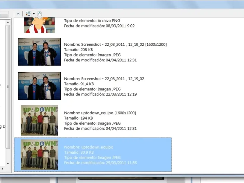This screenshot has height=183, width=244.
Task: Click name 'Screenshot - 22_03_2011 , 12_19_02 [1600x1200]'
Action: (124, 45)
